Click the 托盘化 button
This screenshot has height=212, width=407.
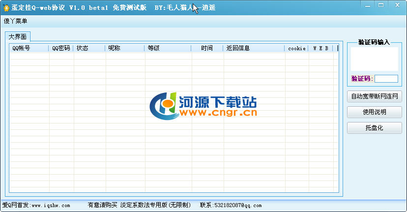[374, 128]
